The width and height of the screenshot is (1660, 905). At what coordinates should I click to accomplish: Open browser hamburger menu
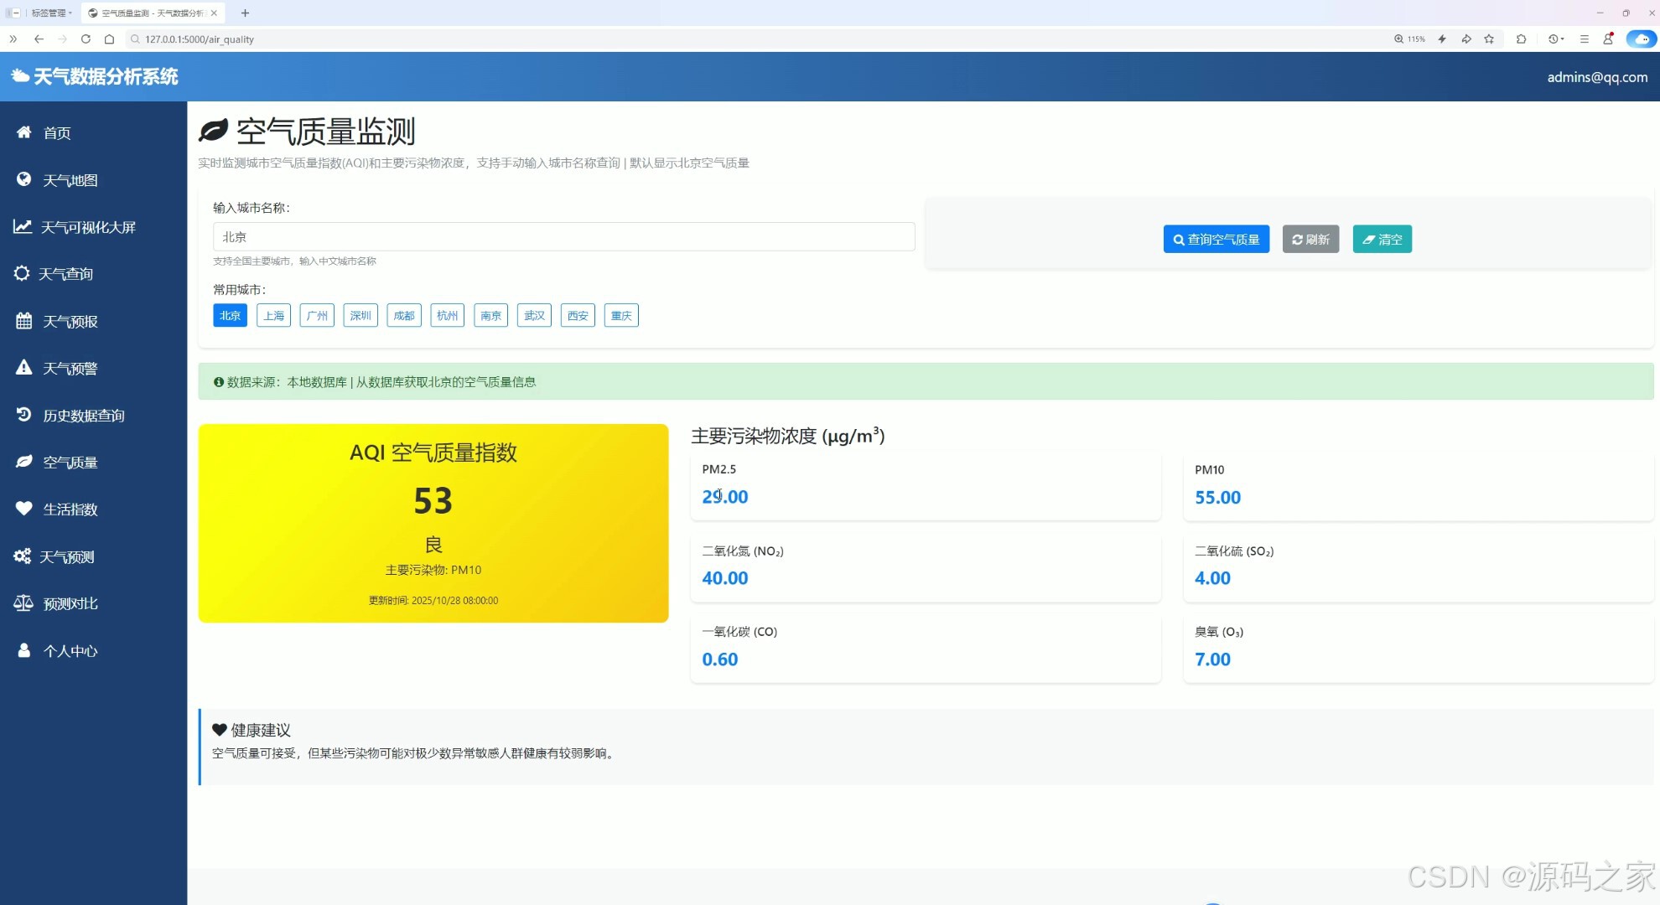(x=1584, y=39)
